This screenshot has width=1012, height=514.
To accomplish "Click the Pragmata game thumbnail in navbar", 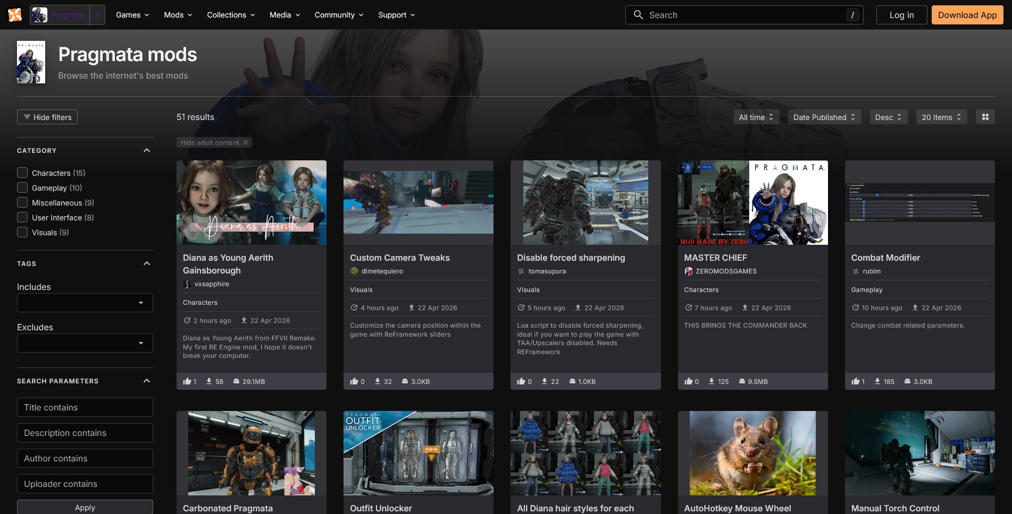I will (x=39, y=15).
